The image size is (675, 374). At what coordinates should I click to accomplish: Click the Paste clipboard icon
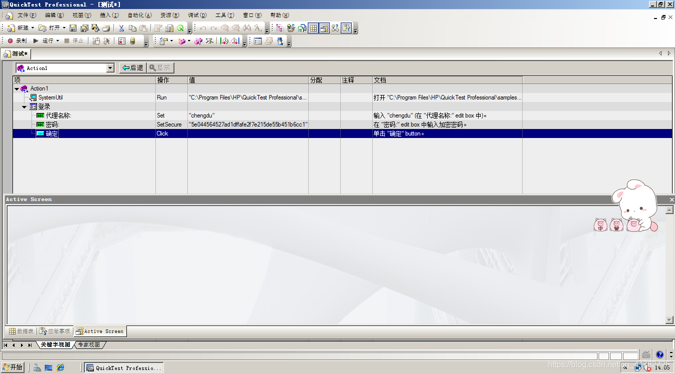click(143, 28)
